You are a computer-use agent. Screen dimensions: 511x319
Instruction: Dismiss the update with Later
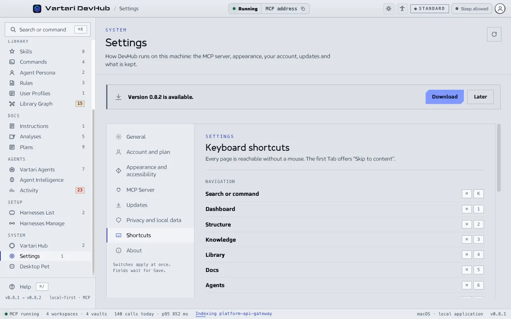(480, 97)
